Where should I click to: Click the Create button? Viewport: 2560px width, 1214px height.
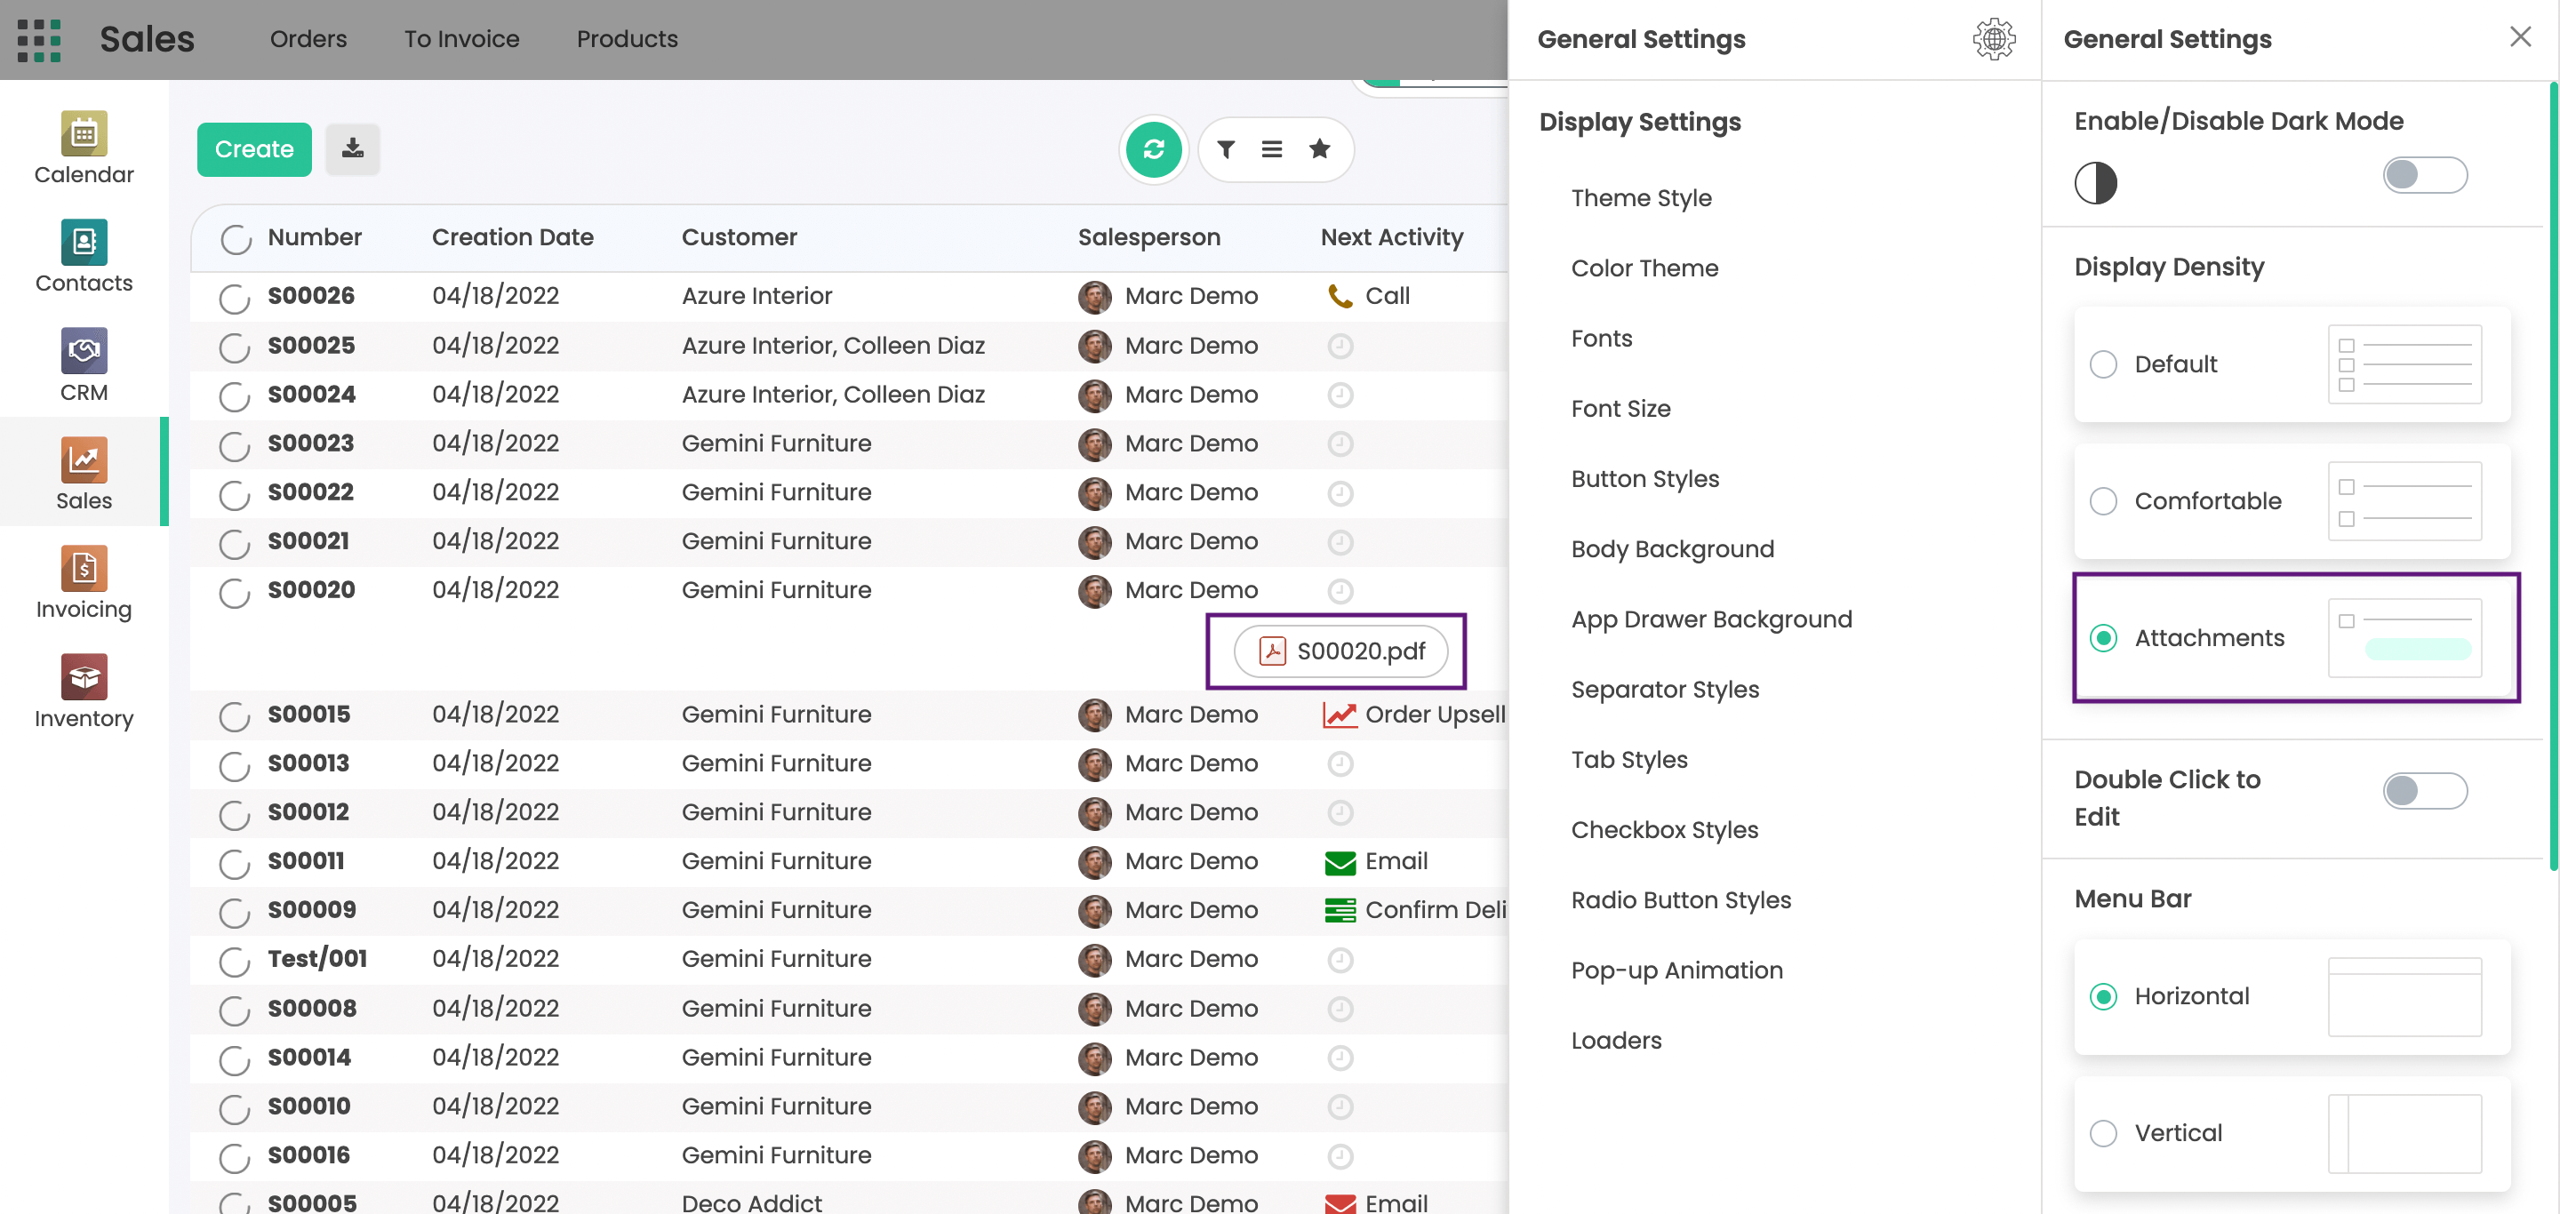(253, 149)
